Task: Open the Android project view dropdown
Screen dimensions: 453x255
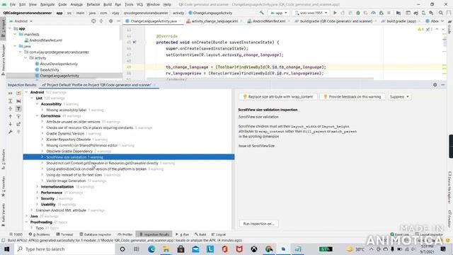Action: [21, 21]
